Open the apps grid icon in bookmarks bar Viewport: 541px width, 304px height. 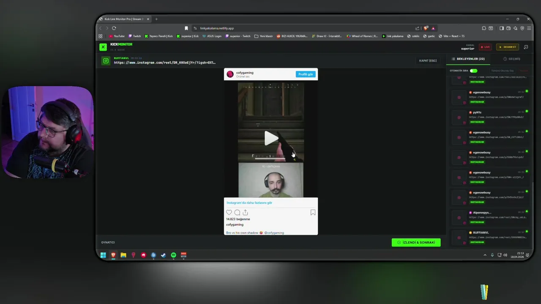coord(101,36)
